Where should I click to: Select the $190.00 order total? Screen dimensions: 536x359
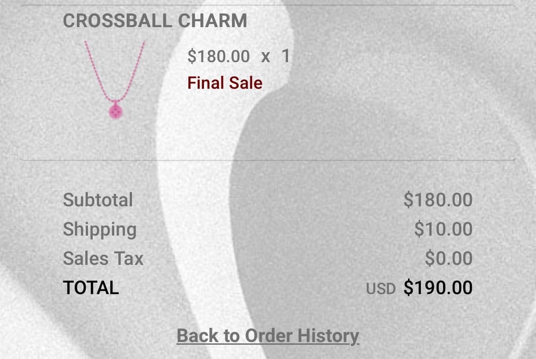(438, 288)
